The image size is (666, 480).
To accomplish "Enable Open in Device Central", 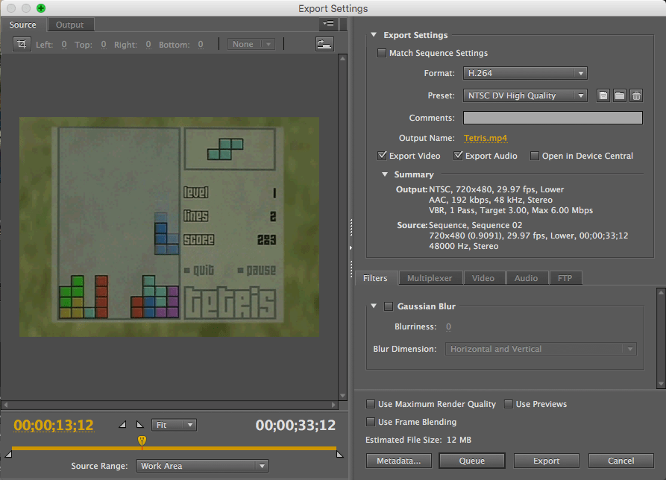I will (x=534, y=156).
